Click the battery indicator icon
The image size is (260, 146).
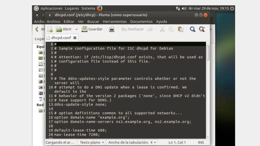[x=191, y=9]
